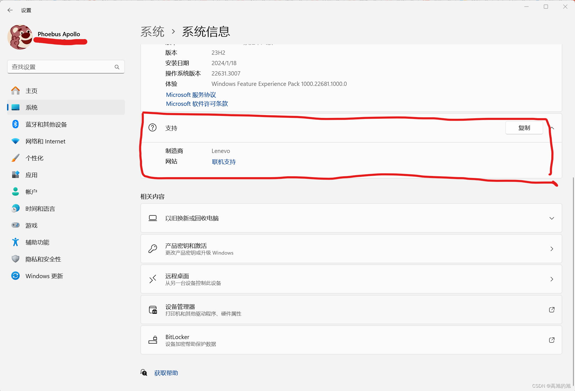Click the back arrow in Settings
The image size is (575, 391).
[10, 10]
